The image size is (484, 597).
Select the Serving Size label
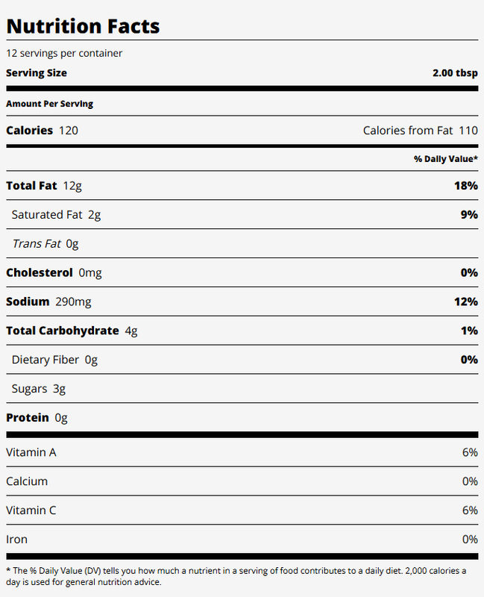coord(37,73)
